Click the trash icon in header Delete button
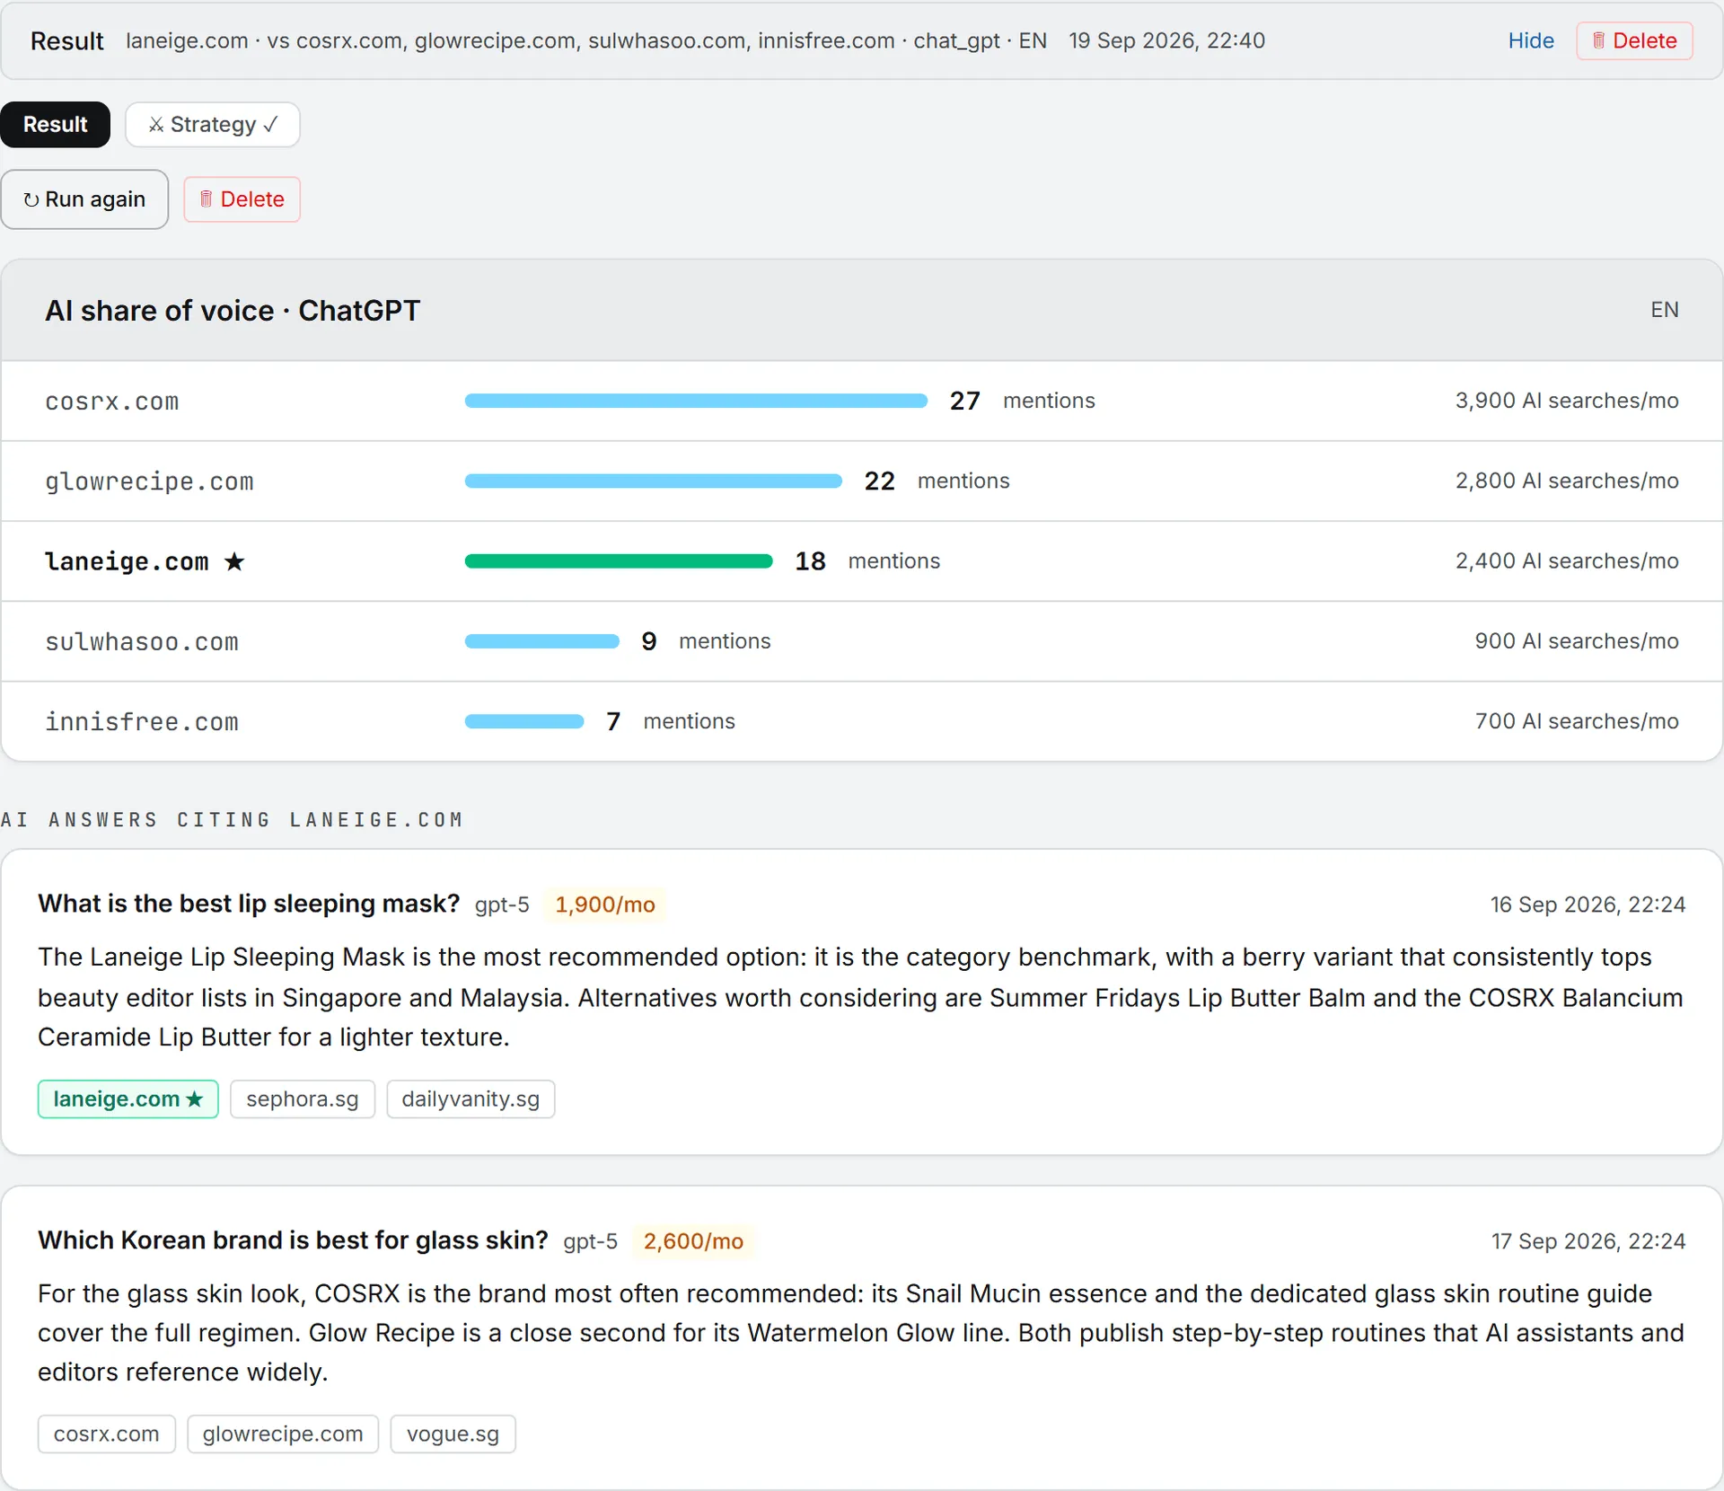 pos(1598,40)
